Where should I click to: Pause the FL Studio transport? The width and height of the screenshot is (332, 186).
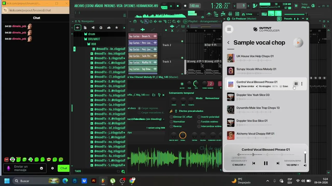(171, 6)
